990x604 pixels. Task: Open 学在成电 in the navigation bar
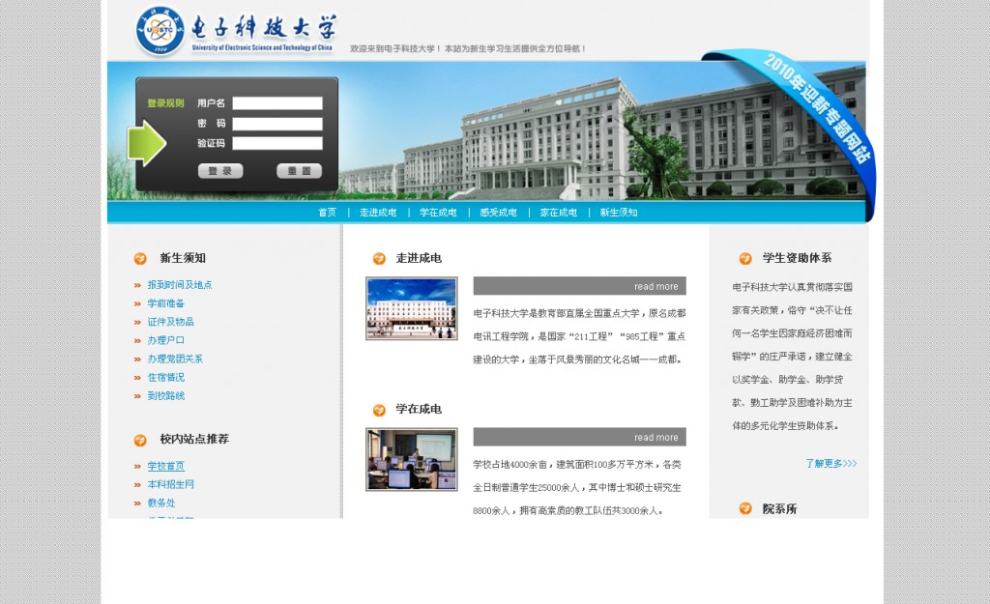(x=438, y=213)
